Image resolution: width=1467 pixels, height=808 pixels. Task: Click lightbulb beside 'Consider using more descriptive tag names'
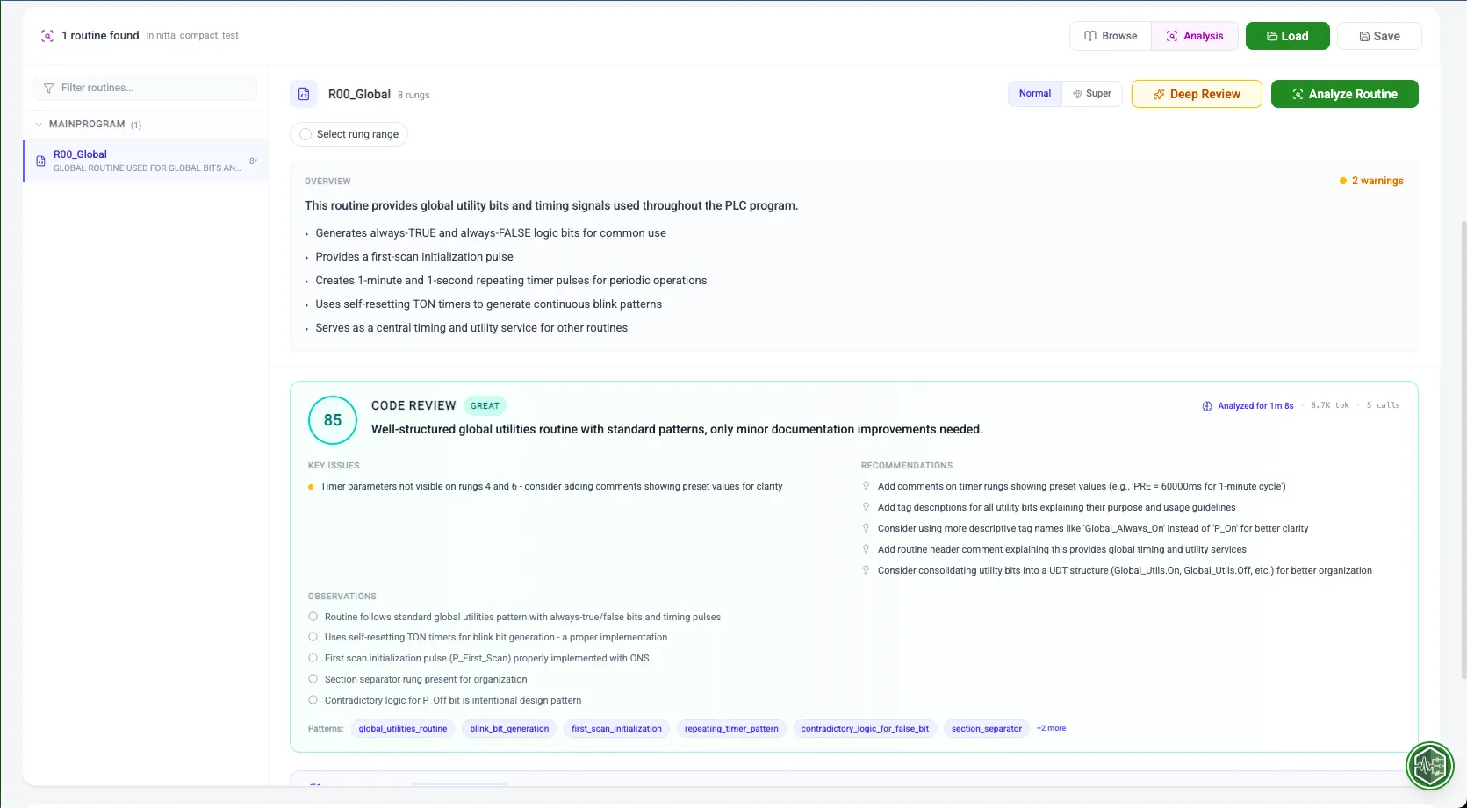coord(866,528)
